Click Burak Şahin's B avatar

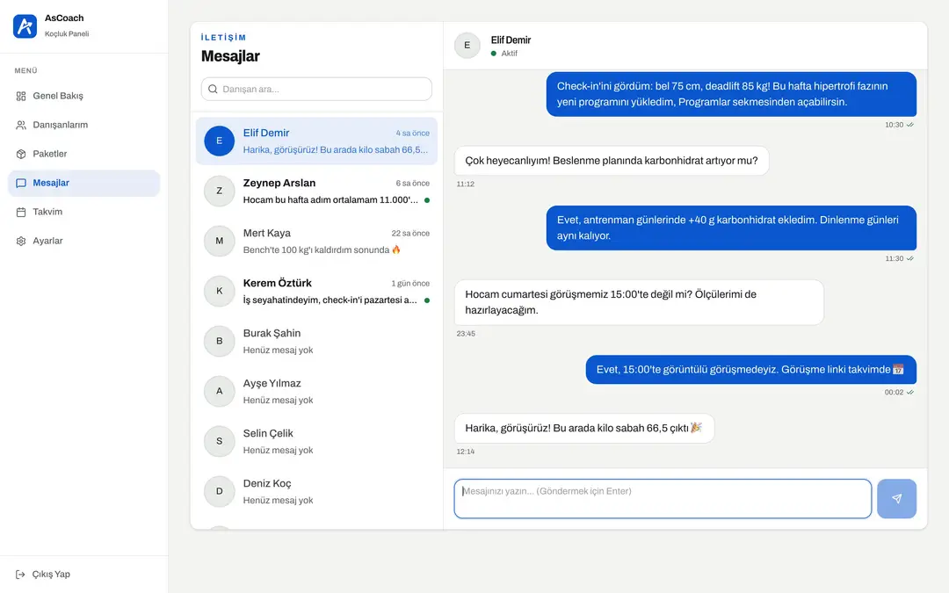[x=219, y=341]
